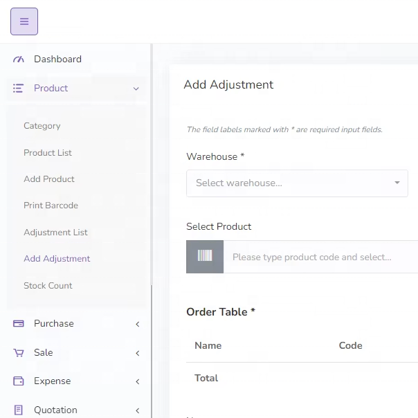
Task: Collapse the Product menu chevron
Action: (136, 89)
